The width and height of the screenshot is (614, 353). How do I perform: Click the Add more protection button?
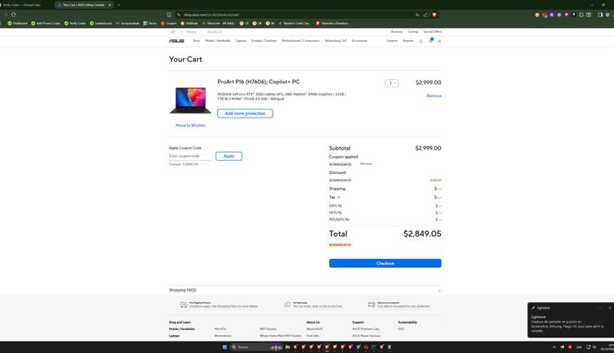(245, 114)
